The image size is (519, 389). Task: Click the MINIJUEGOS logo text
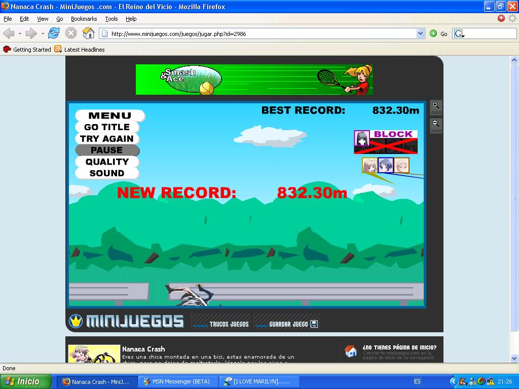point(135,321)
